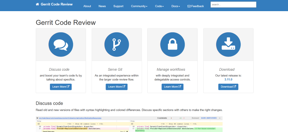Click the envelope icon next to Feedback
The image size is (288, 132).
(189, 6)
